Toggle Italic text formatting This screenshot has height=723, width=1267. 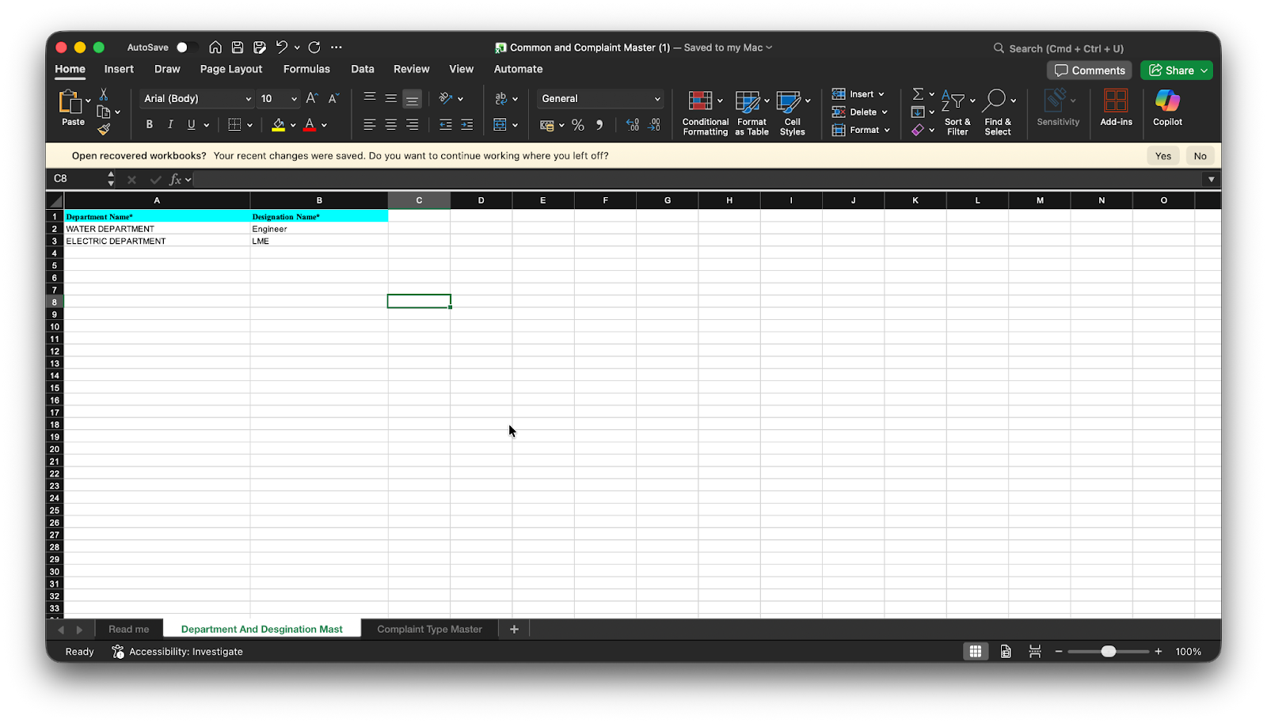170,124
